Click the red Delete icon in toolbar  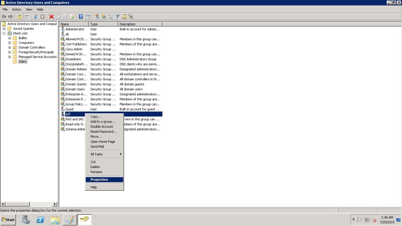pos(51,16)
